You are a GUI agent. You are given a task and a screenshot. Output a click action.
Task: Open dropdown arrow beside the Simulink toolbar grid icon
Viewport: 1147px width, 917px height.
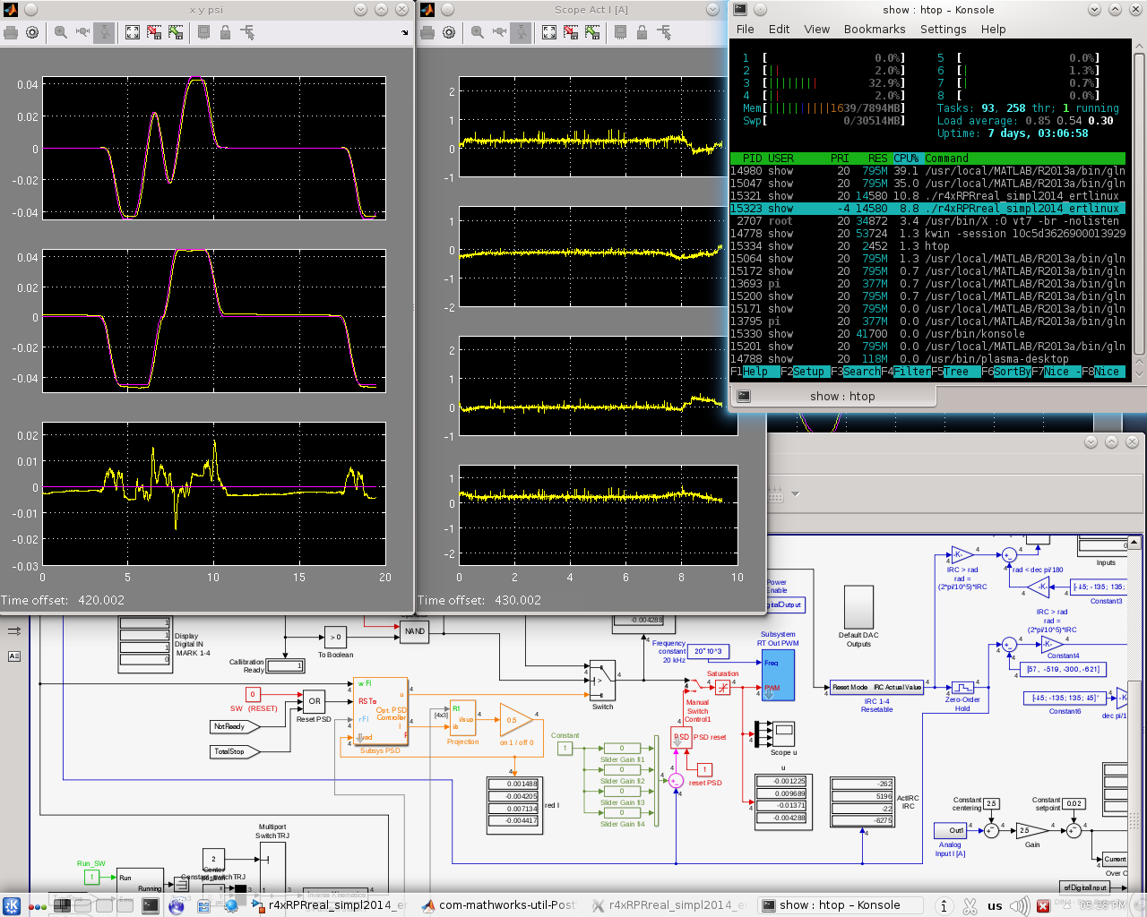796,493
